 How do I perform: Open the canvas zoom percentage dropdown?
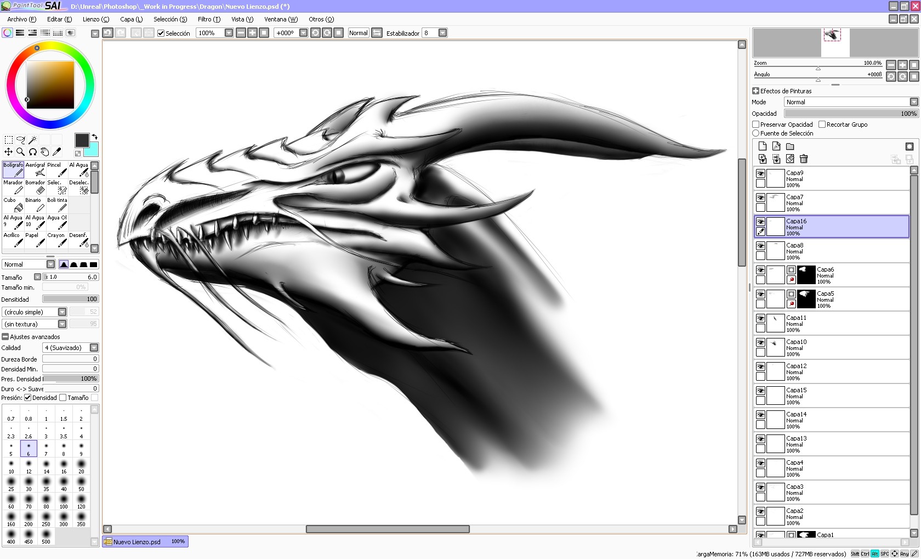(229, 33)
